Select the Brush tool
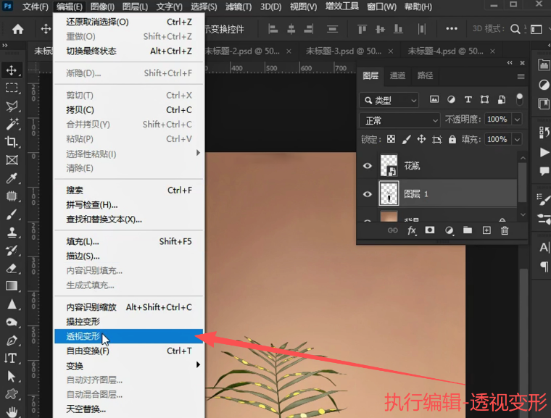 click(12, 214)
